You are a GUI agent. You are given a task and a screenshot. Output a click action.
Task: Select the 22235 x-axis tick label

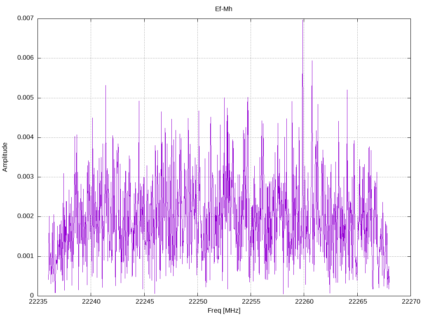point(38,302)
